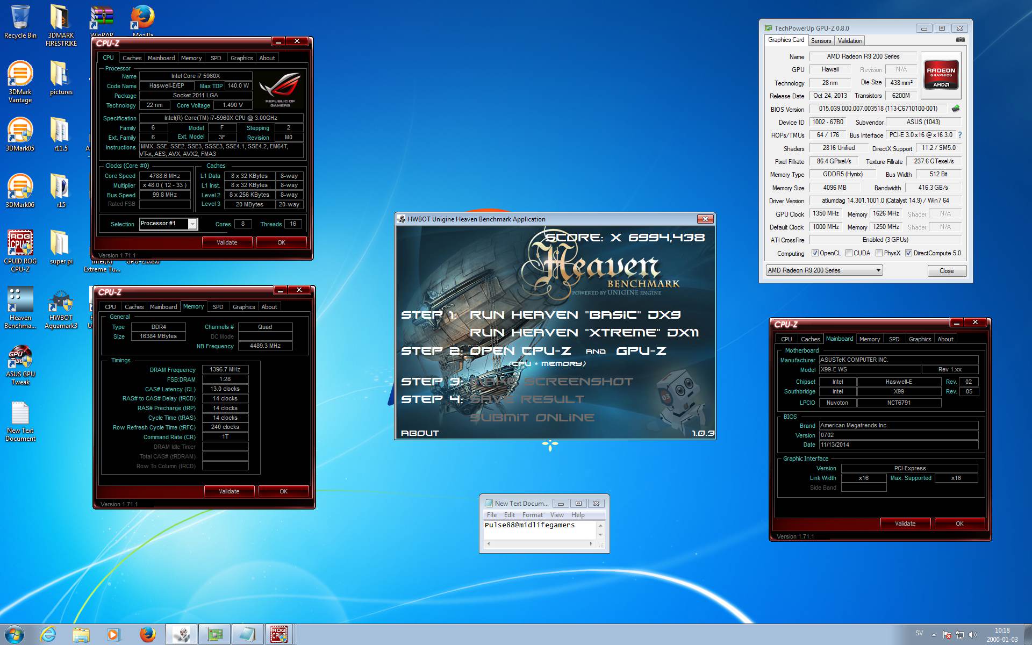Click Run Heaven "Xtreme" DX11 step
This screenshot has width=1032, height=645.
click(x=584, y=333)
